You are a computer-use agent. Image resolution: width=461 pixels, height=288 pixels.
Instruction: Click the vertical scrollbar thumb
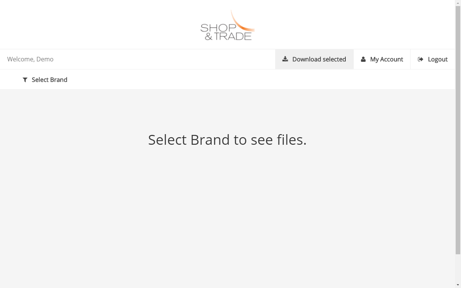[458, 129]
